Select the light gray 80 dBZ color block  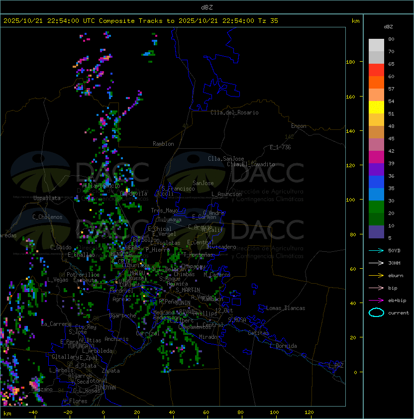(x=376, y=45)
